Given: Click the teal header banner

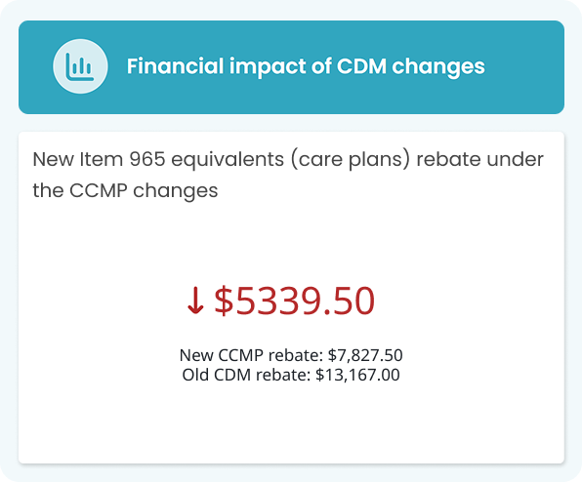Looking at the screenshot, I should (x=291, y=67).
